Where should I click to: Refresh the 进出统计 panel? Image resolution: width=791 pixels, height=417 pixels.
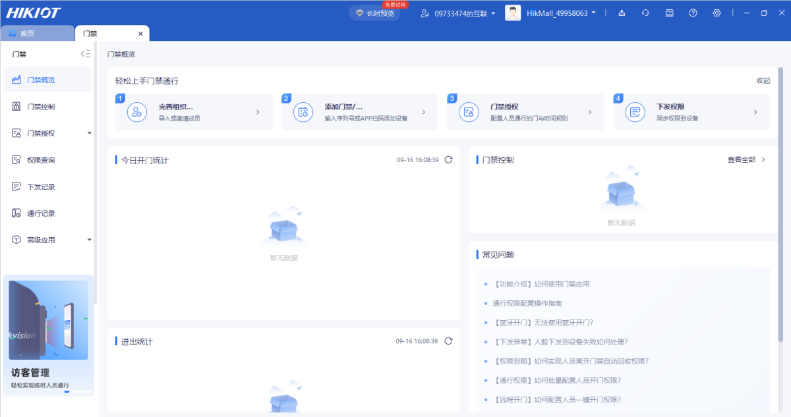[448, 341]
